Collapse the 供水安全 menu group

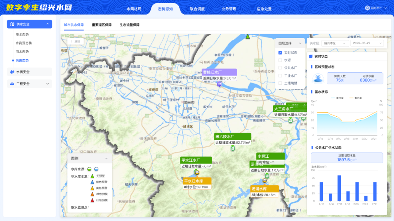(x=47, y=24)
